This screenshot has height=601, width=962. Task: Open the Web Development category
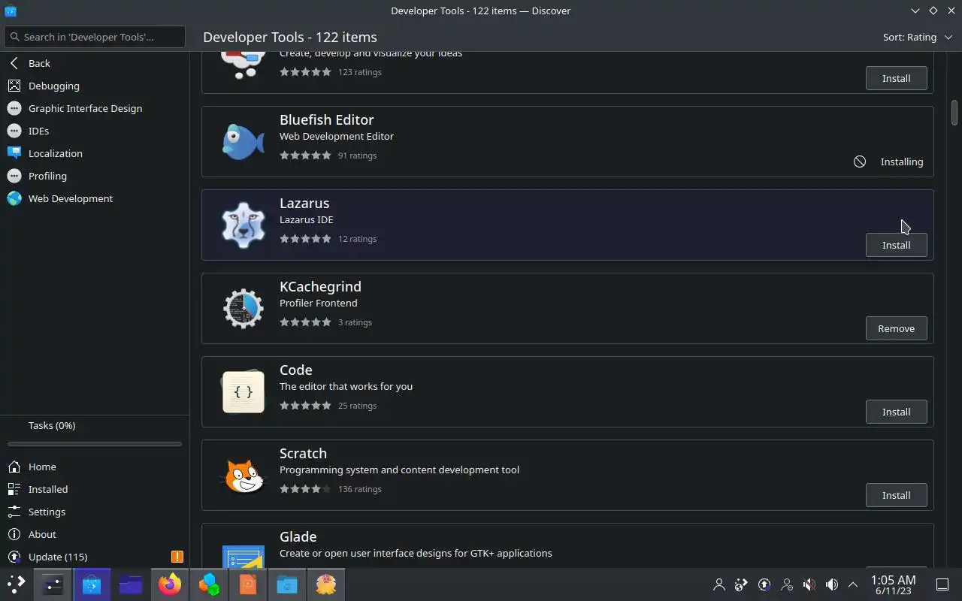(95, 198)
